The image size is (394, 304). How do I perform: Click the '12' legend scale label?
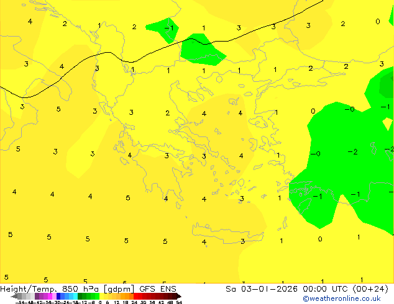point(117,302)
